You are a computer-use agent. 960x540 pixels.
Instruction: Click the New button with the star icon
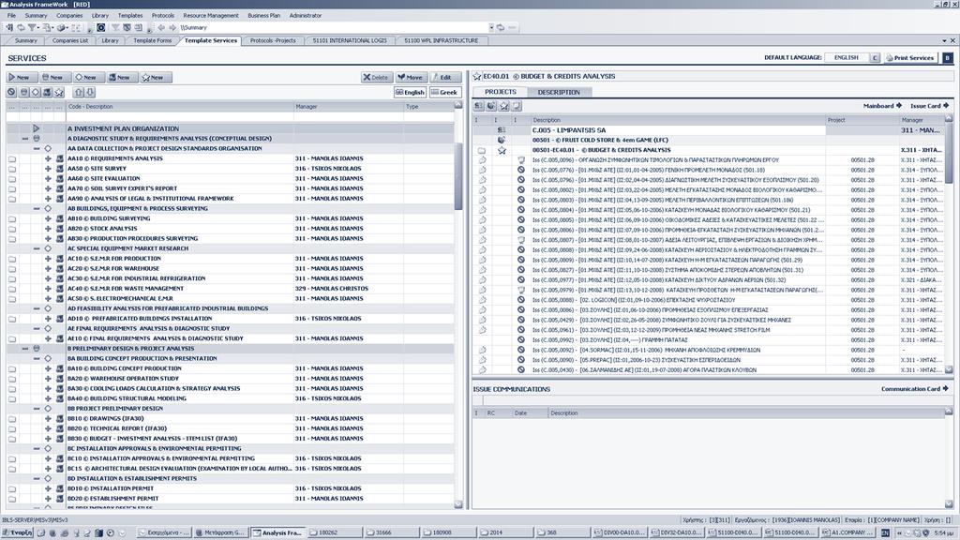point(155,77)
